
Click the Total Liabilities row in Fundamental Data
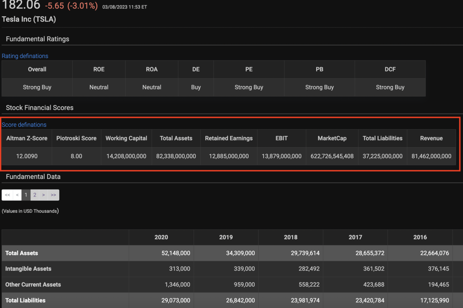[x=25, y=301]
